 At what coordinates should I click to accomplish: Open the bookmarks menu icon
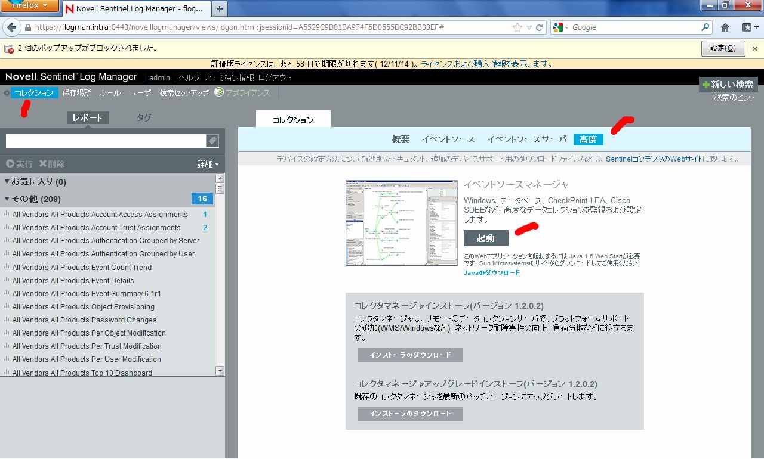tap(750, 27)
